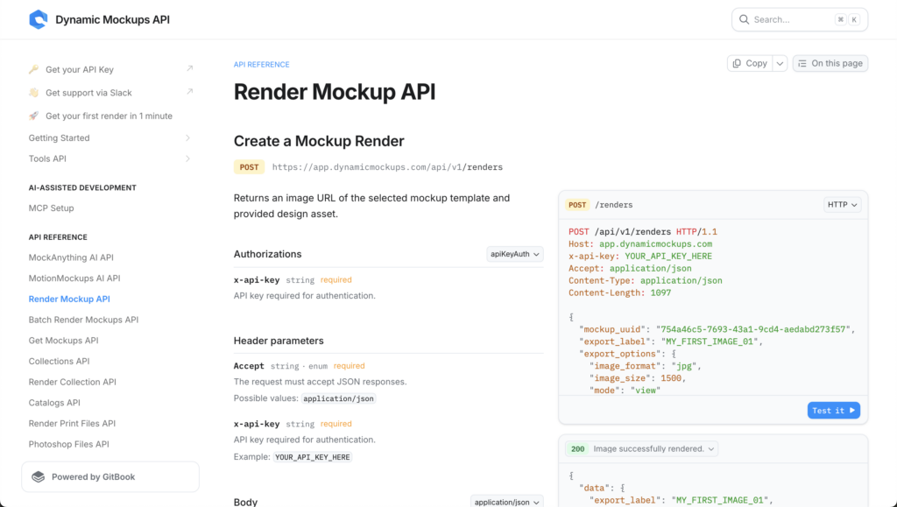Click the yellow POST badge near the URL
The image size is (897, 507).
click(249, 167)
